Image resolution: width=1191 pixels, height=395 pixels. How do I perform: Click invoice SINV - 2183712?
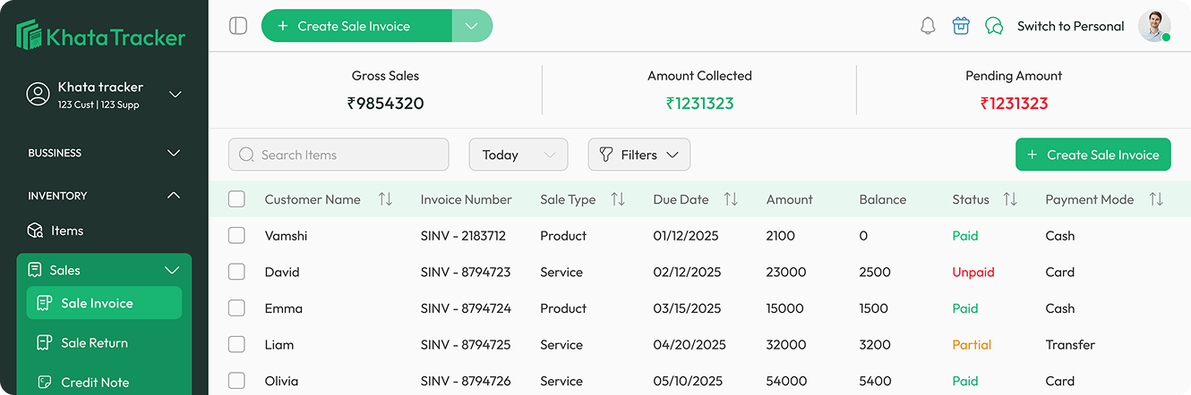click(x=463, y=236)
